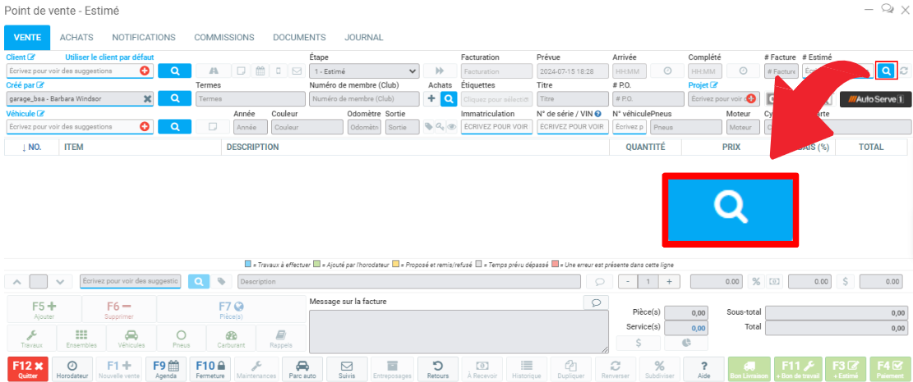Click the Étiquettes selection field
The image size is (913, 382).
pyautogui.click(x=496, y=99)
